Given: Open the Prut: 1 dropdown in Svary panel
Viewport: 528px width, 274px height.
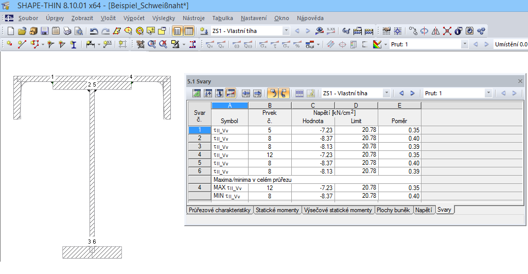Looking at the screenshot, I should click(x=488, y=93).
